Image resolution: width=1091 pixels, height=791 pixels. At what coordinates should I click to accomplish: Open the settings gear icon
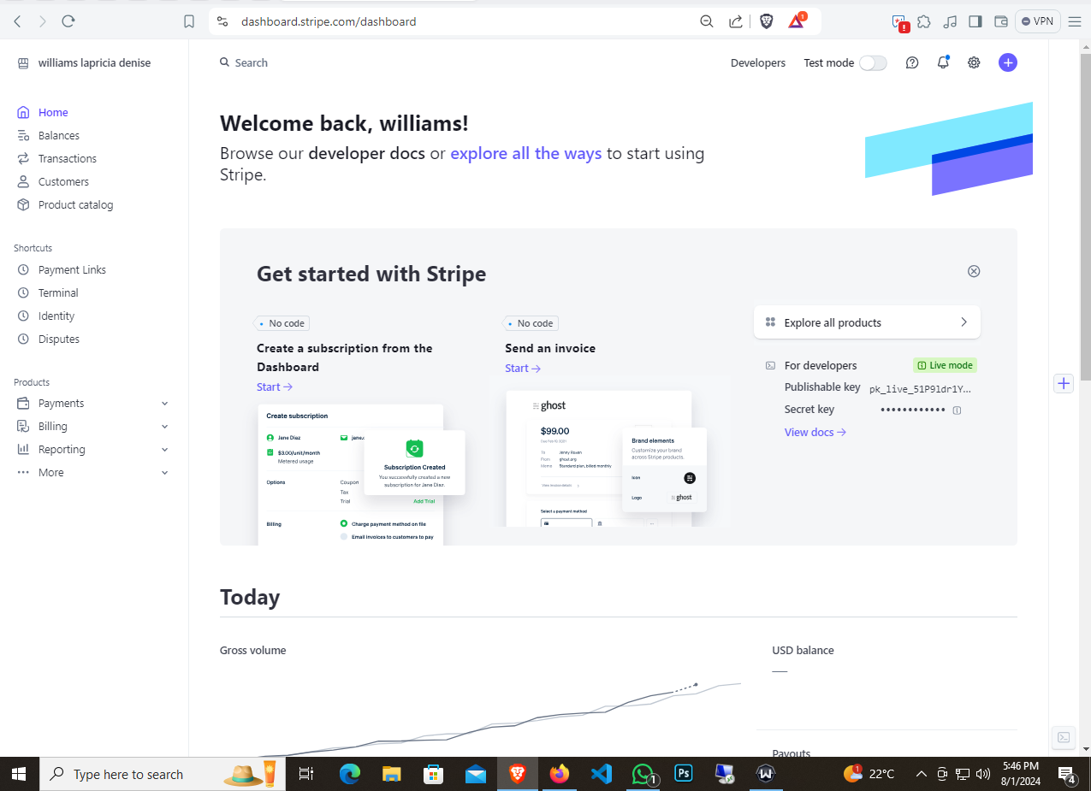(x=974, y=62)
